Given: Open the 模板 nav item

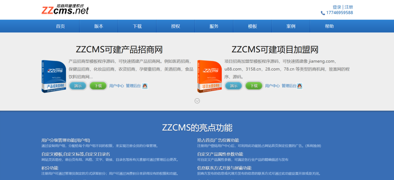Looking at the screenshot, I should point(252,26).
